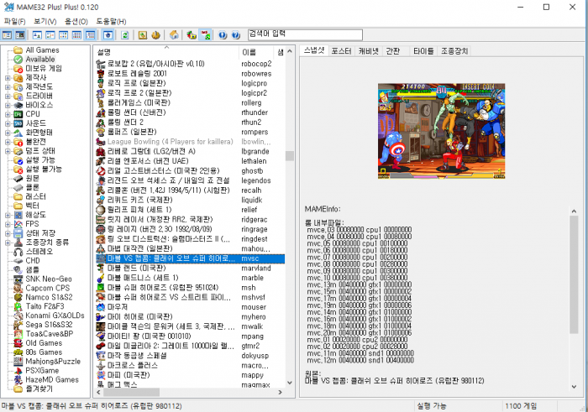This screenshot has height=412, width=588.
Task: Expand the 화면형태 tree node
Action: pos(8,133)
